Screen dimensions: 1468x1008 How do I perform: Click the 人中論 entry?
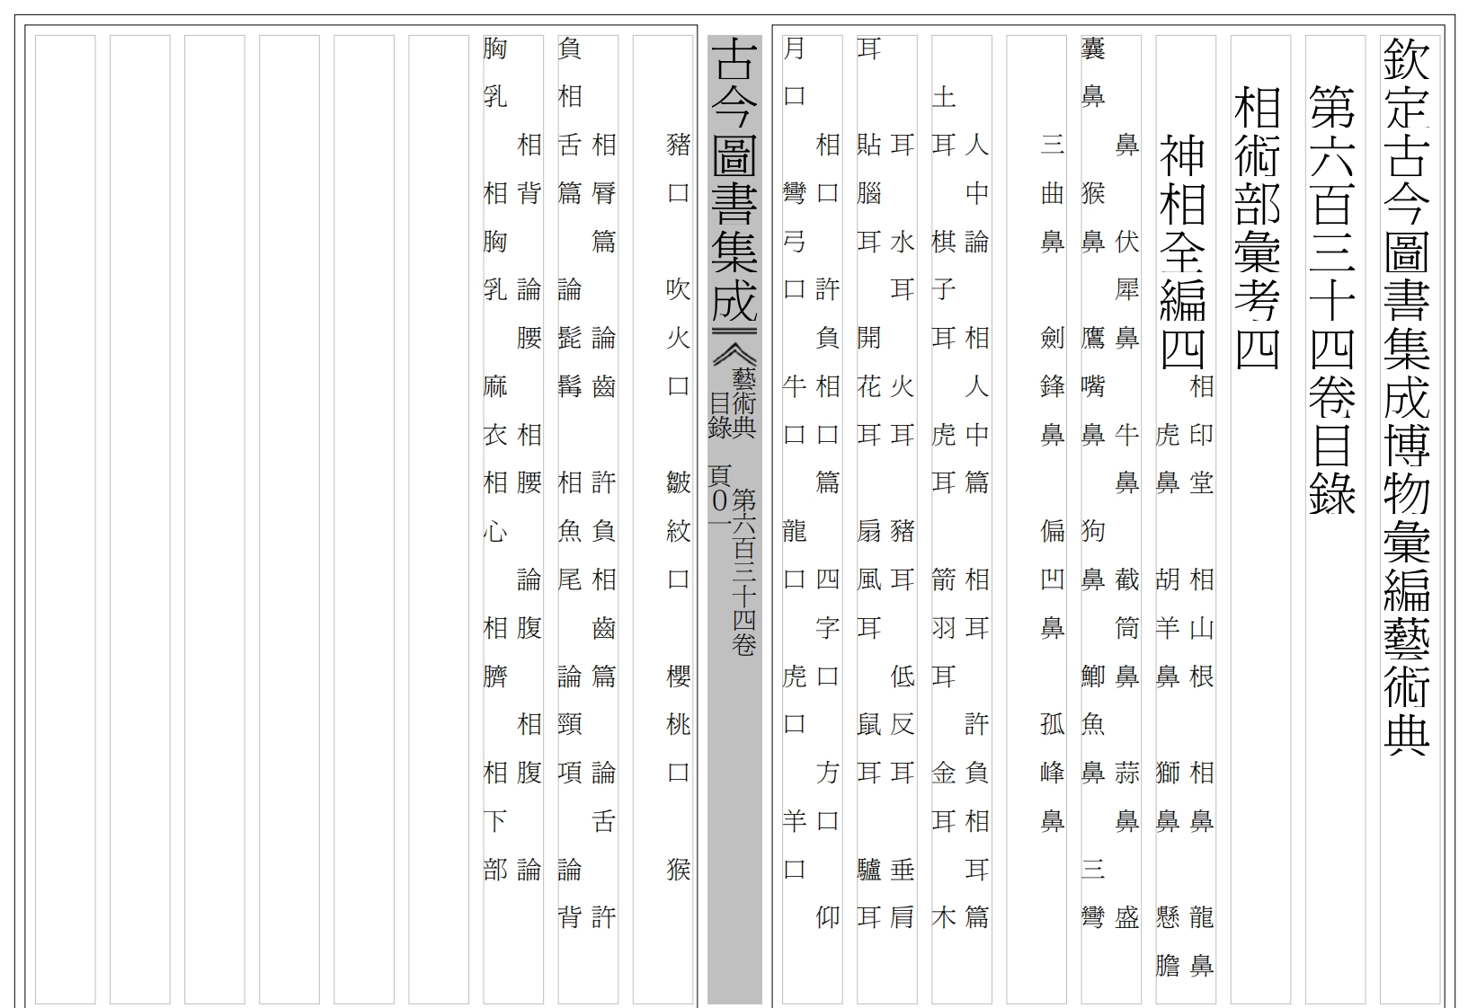pyautogui.click(x=976, y=193)
